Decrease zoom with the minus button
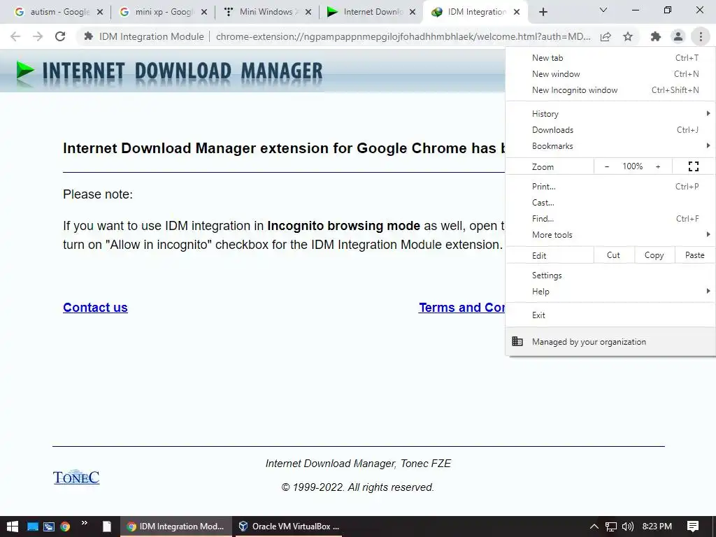The width and height of the screenshot is (716, 537). [607, 166]
